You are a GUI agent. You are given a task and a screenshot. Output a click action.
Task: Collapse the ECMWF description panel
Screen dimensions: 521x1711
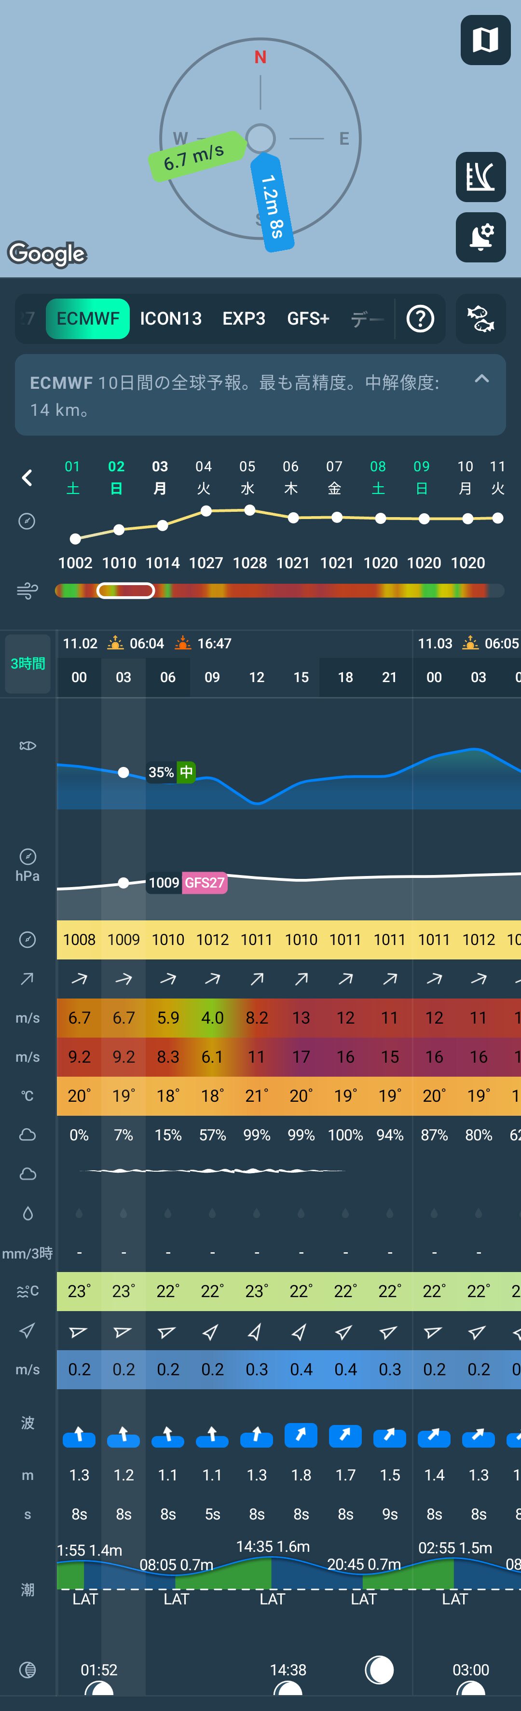(x=482, y=379)
